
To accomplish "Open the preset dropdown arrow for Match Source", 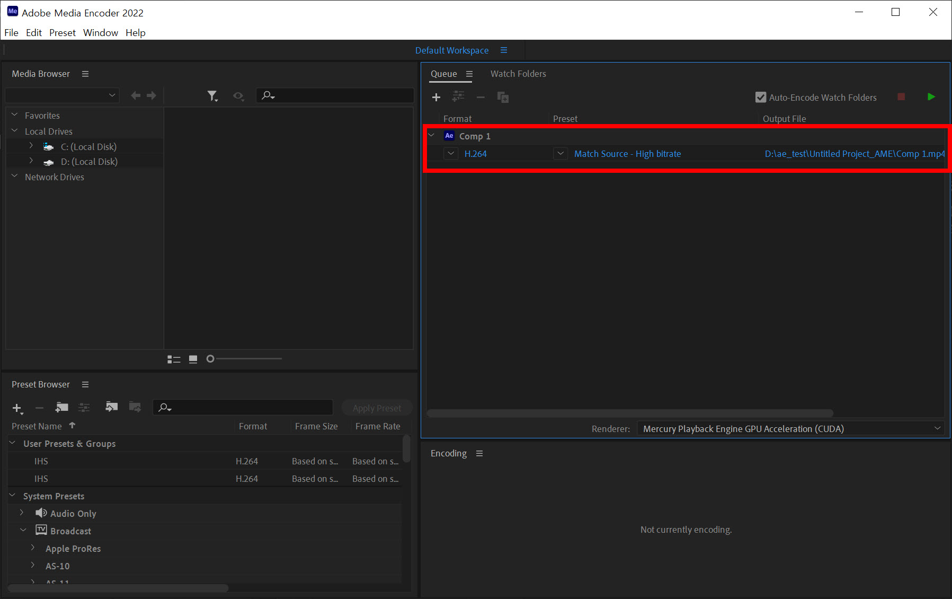I will tap(560, 153).
